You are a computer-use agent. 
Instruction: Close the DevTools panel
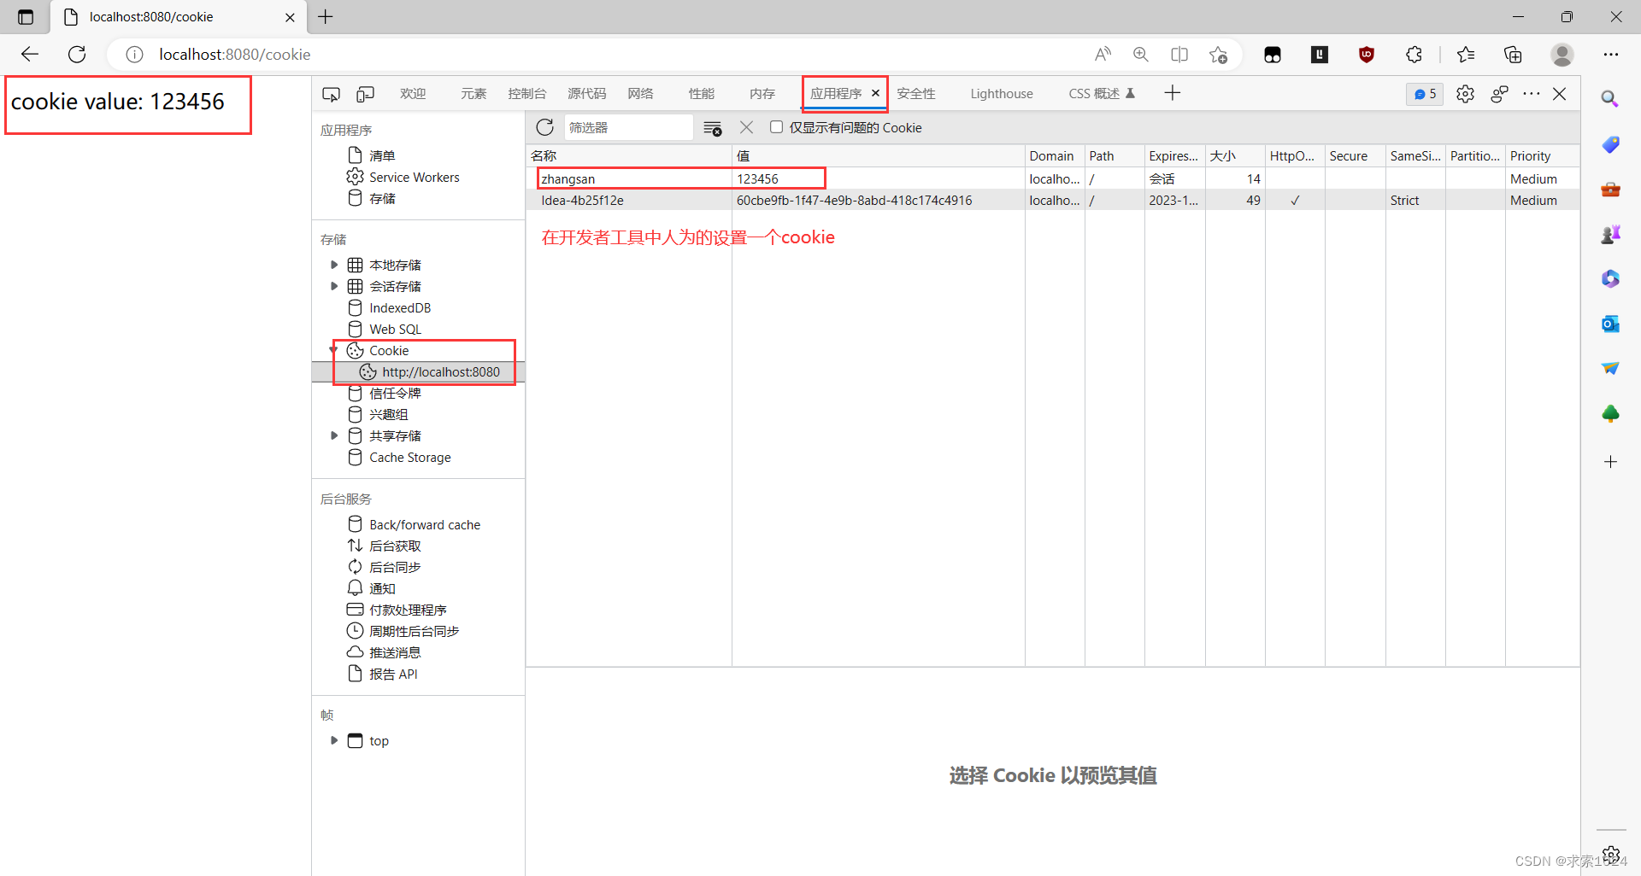click(1560, 94)
